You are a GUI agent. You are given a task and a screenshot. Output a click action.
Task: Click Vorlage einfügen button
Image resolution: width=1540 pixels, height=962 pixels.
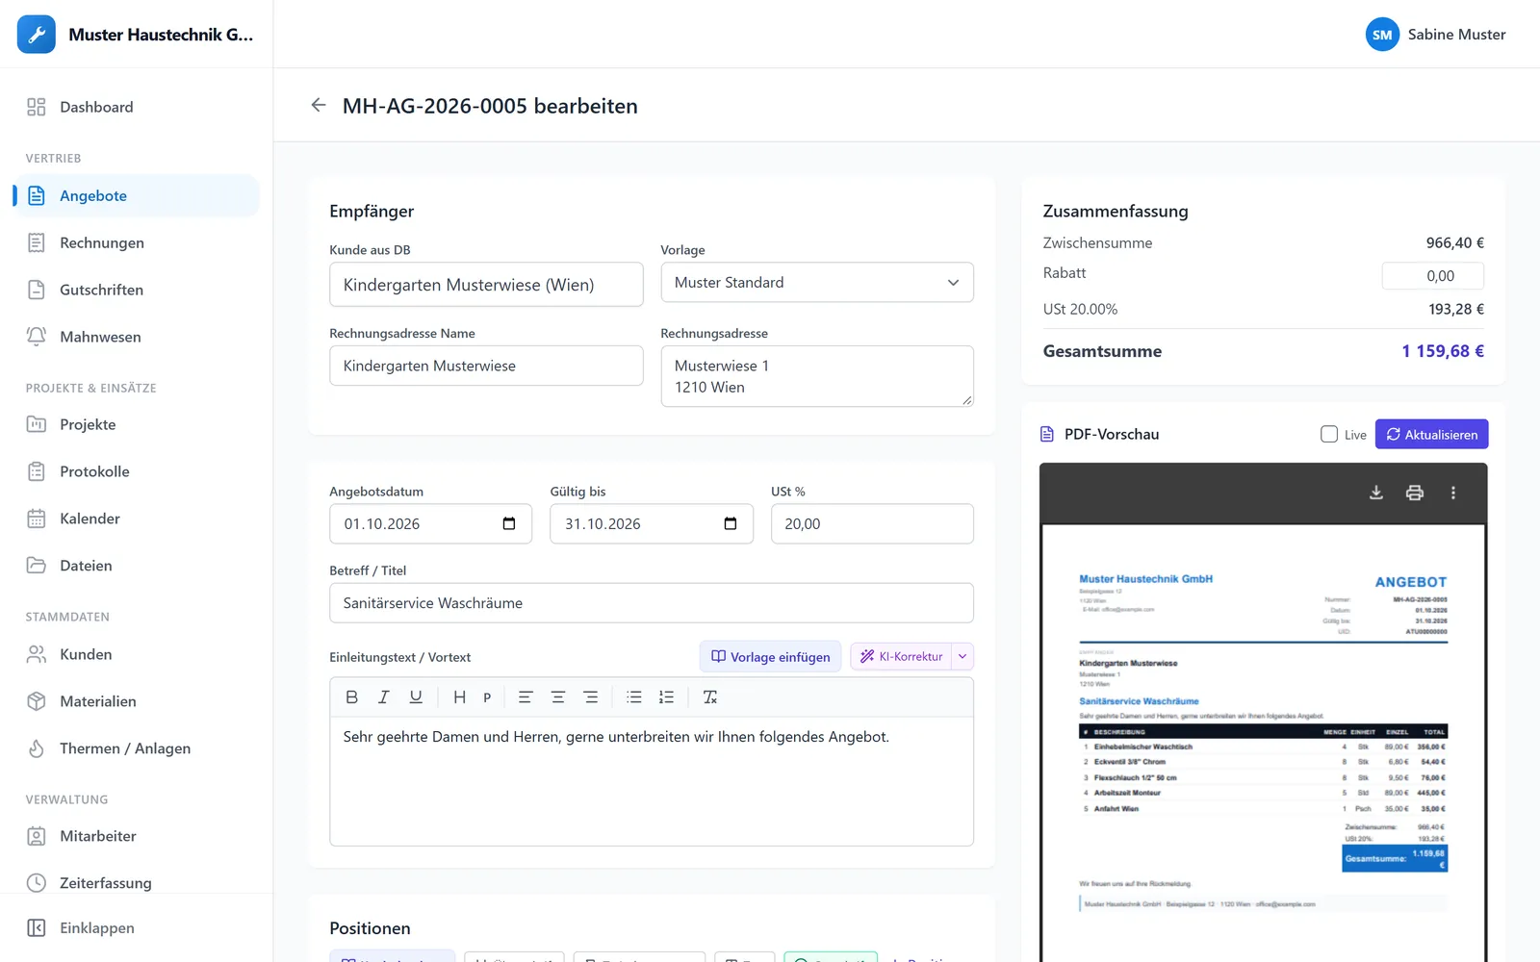pyautogui.click(x=770, y=656)
